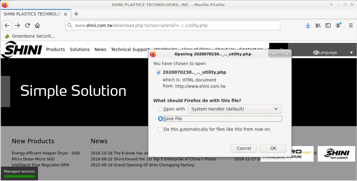The height and width of the screenshot is (181, 357).
Task: Close the SHINI PLASTICS tab
Action: [65, 14]
